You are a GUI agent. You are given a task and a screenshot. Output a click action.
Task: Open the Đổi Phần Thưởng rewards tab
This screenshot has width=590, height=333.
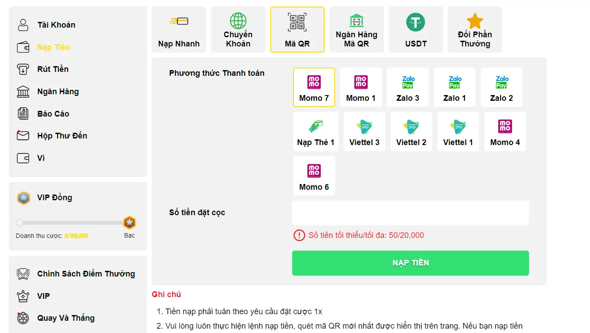point(475,29)
